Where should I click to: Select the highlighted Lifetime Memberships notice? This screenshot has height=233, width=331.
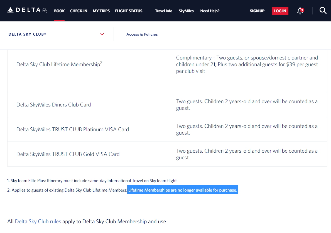tap(182, 190)
